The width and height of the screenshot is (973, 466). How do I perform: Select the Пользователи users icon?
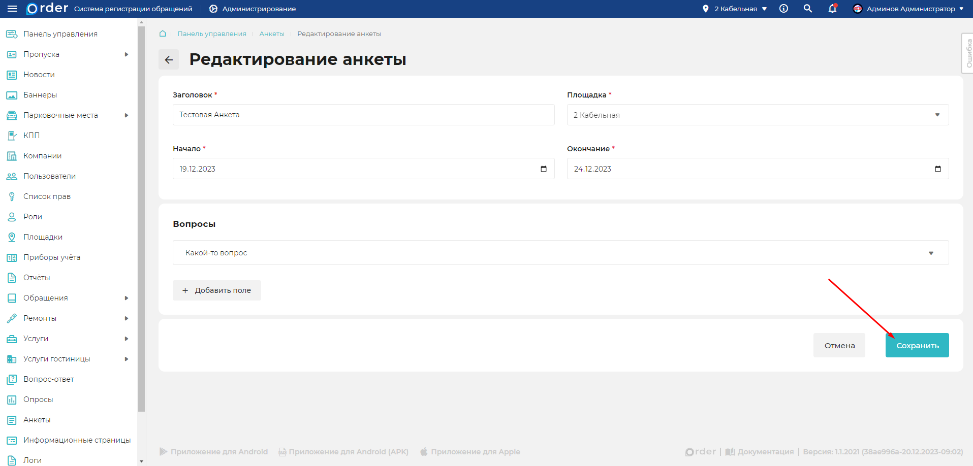(11, 176)
